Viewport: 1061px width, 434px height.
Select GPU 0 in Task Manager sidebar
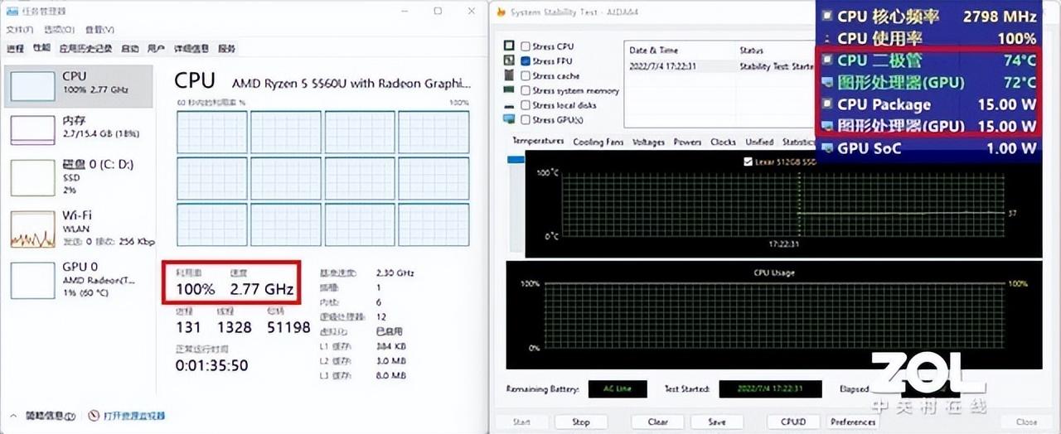click(79, 279)
